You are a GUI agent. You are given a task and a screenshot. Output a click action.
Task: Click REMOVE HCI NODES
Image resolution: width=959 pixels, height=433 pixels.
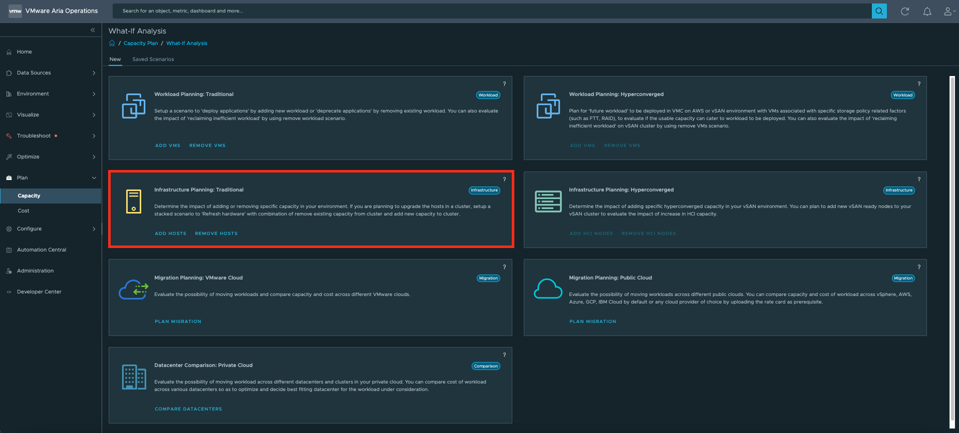coord(649,233)
